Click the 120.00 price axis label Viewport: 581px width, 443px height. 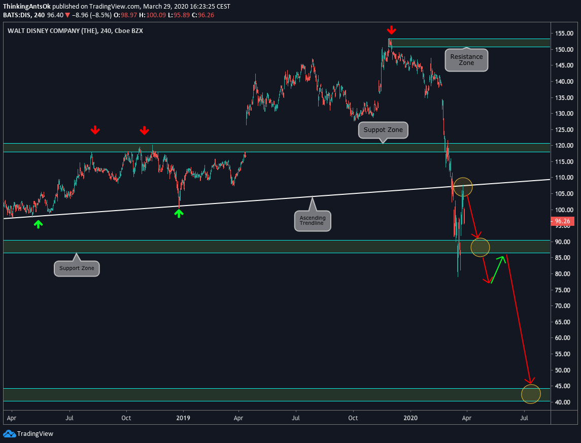click(564, 146)
